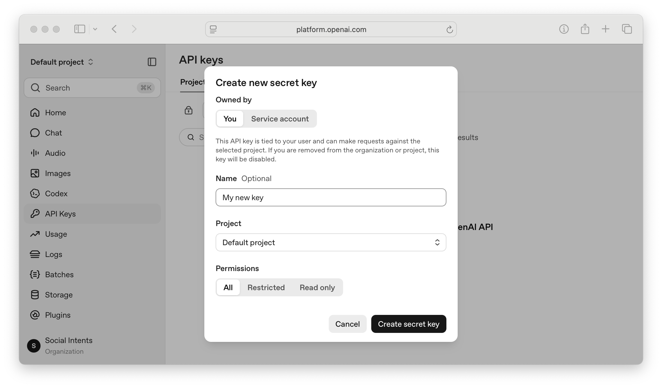Viewport: 662px width, 388px height.
Task: Open Storage from the sidebar
Action: [92, 295]
